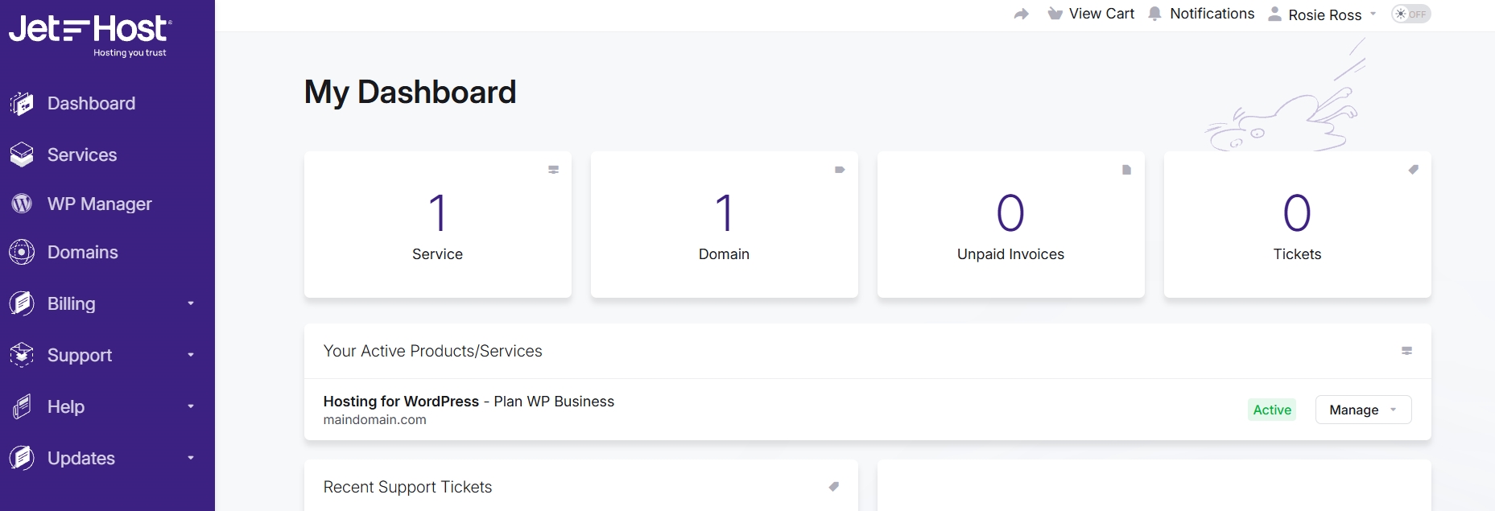1495x511 pixels.
Task: Open the Notifications link
Action: (x=1212, y=14)
